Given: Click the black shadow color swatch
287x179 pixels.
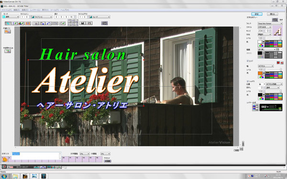Looking at the screenshot, I should pyautogui.click(x=260, y=95).
